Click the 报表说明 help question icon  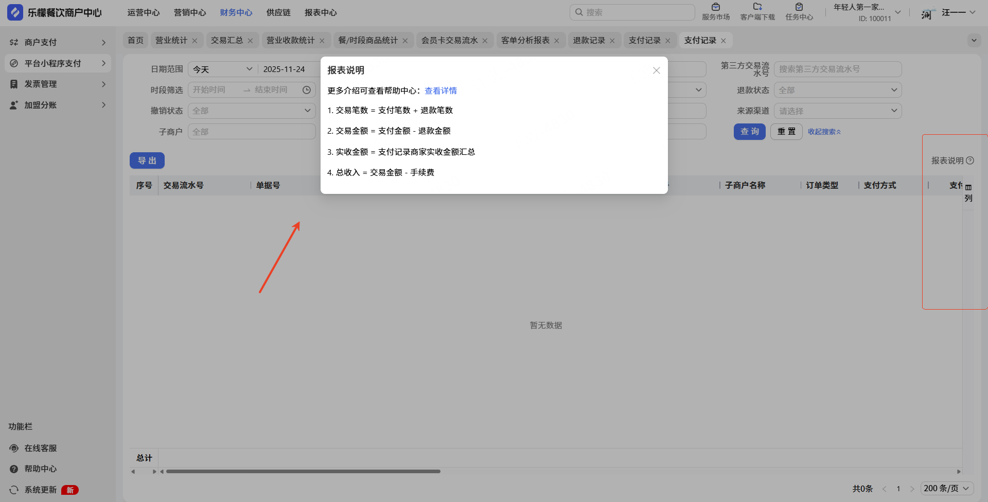(x=970, y=160)
